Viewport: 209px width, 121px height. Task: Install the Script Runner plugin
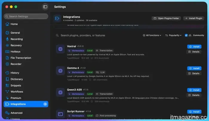[x=194, y=112]
